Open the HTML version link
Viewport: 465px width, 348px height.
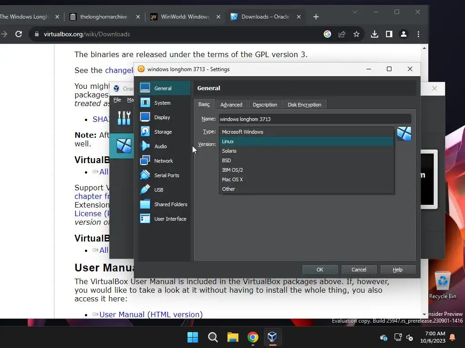175,314
